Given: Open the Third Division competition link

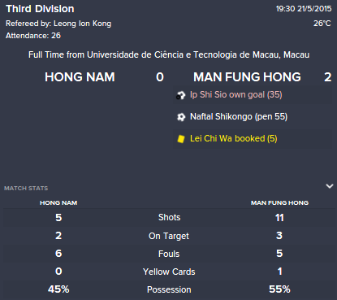Looking at the screenshot, I should point(40,9).
